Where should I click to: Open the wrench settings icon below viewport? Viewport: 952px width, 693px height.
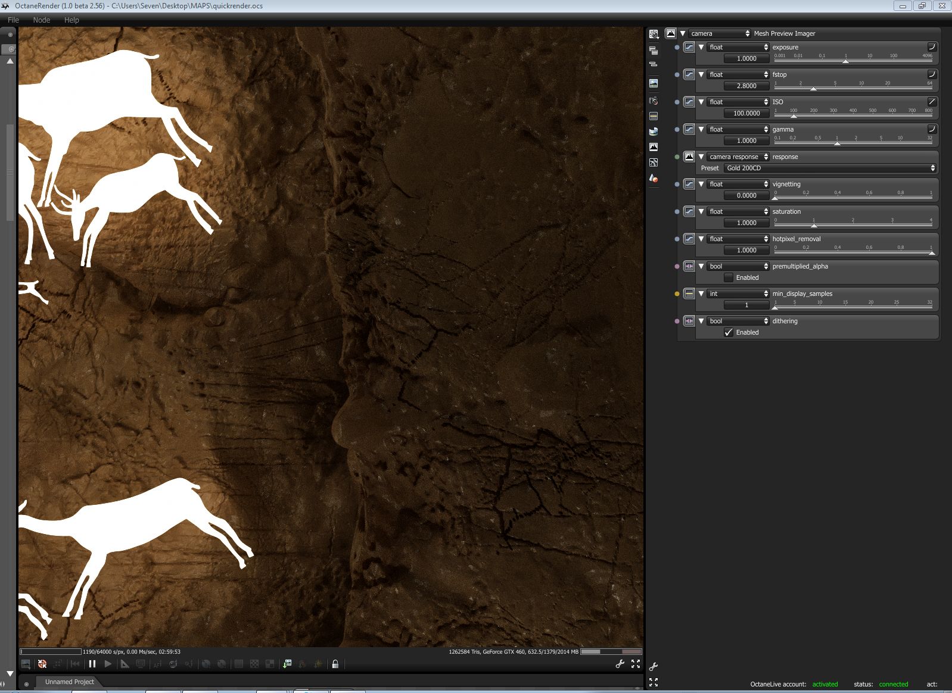point(620,664)
